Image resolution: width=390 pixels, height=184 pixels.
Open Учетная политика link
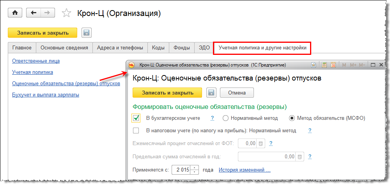32,72
